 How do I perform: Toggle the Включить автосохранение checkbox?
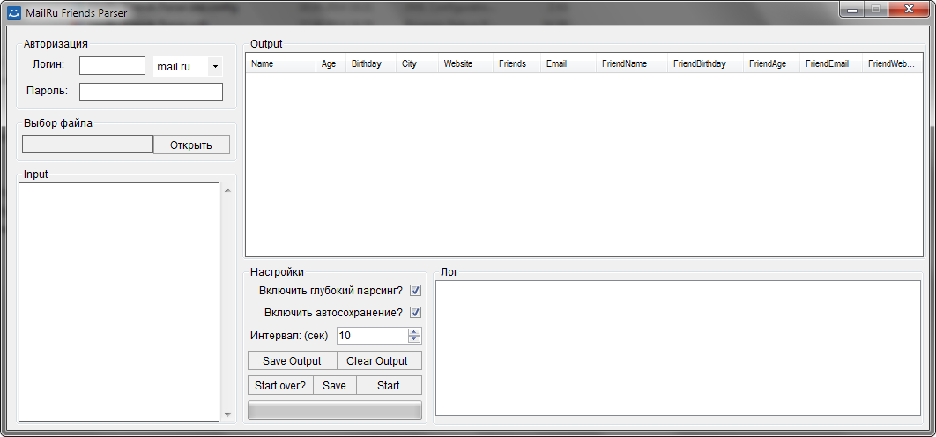[x=415, y=312]
